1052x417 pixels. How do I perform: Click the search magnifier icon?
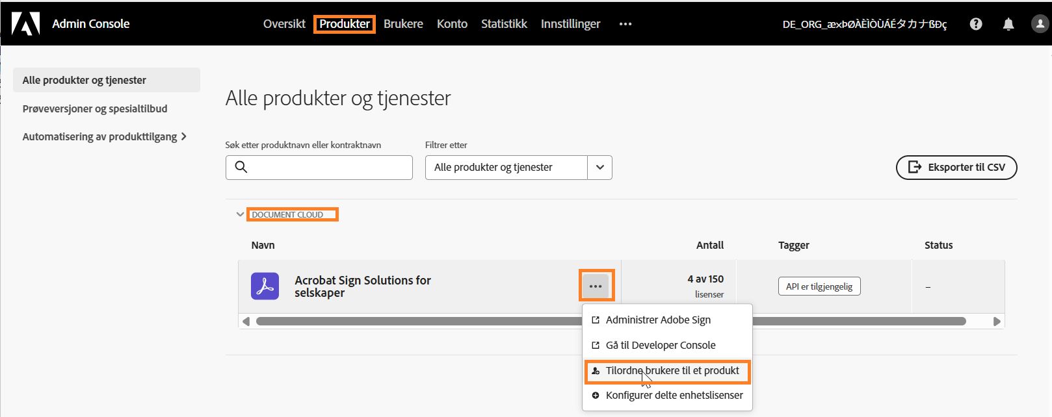[241, 168]
